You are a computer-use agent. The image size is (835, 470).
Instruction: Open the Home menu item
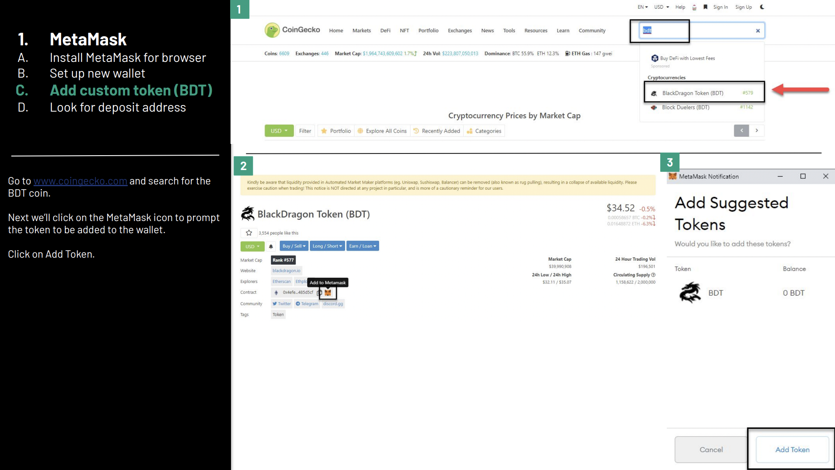point(336,31)
